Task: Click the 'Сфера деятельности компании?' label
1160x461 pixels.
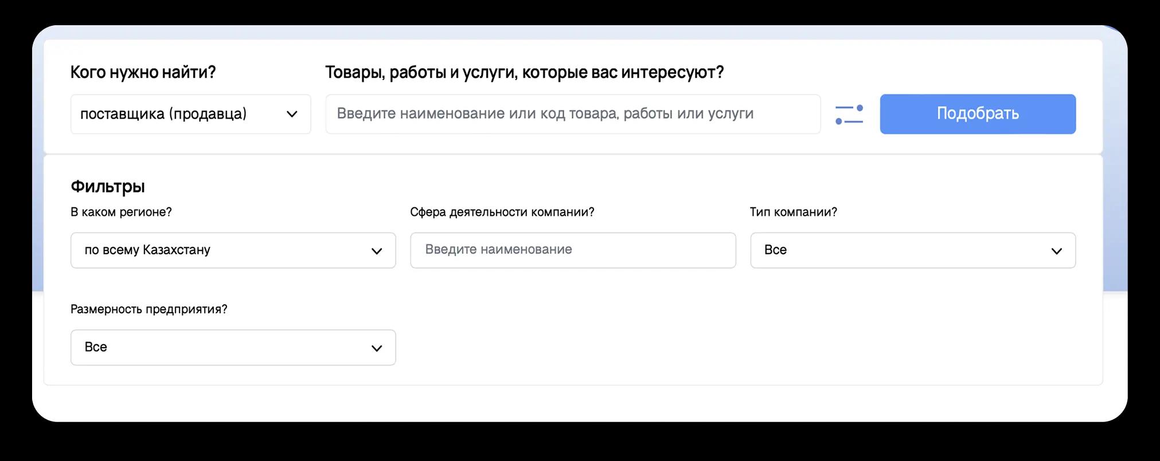Action: pyautogui.click(x=502, y=212)
